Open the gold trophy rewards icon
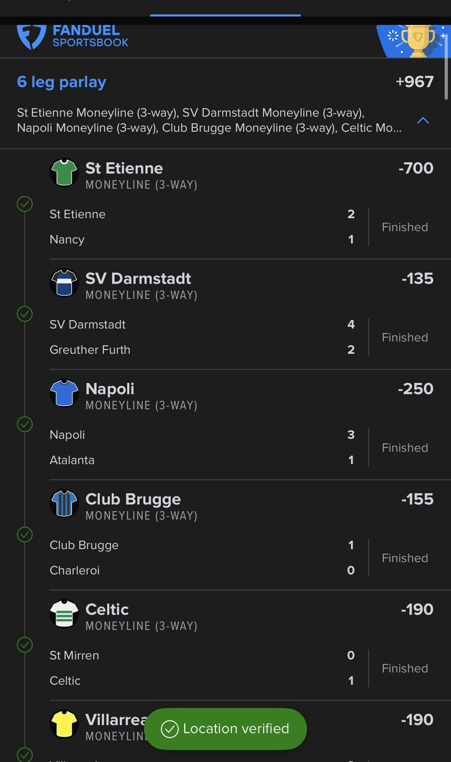 click(x=418, y=40)
